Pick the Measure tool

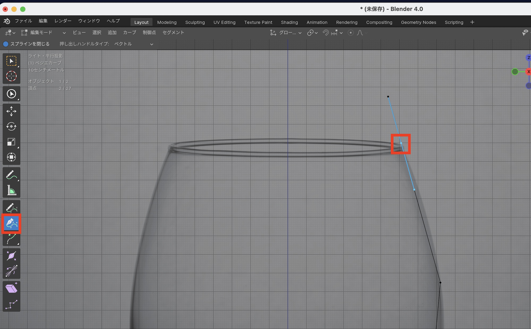11,190
